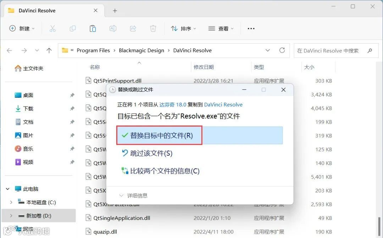Click the Delete trash can icon
The image size is (383, 238).
point(153,29)
